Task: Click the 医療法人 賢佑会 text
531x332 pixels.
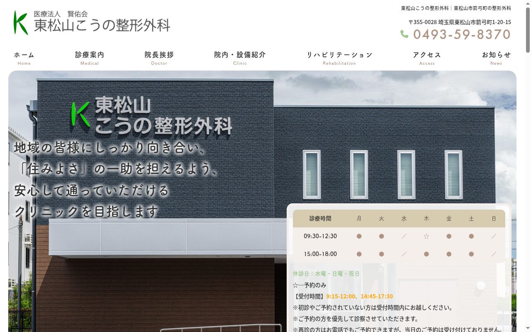Action: [x=61, y=14]
